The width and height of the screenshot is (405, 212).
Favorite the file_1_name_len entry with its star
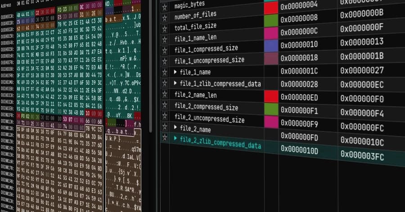click(x=165, y=40)
